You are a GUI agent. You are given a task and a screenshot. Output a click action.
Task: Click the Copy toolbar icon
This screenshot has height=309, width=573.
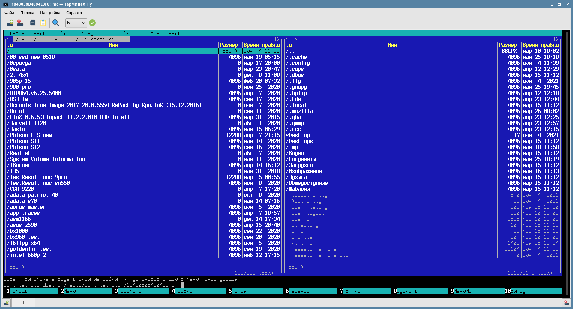pos(33,23)
